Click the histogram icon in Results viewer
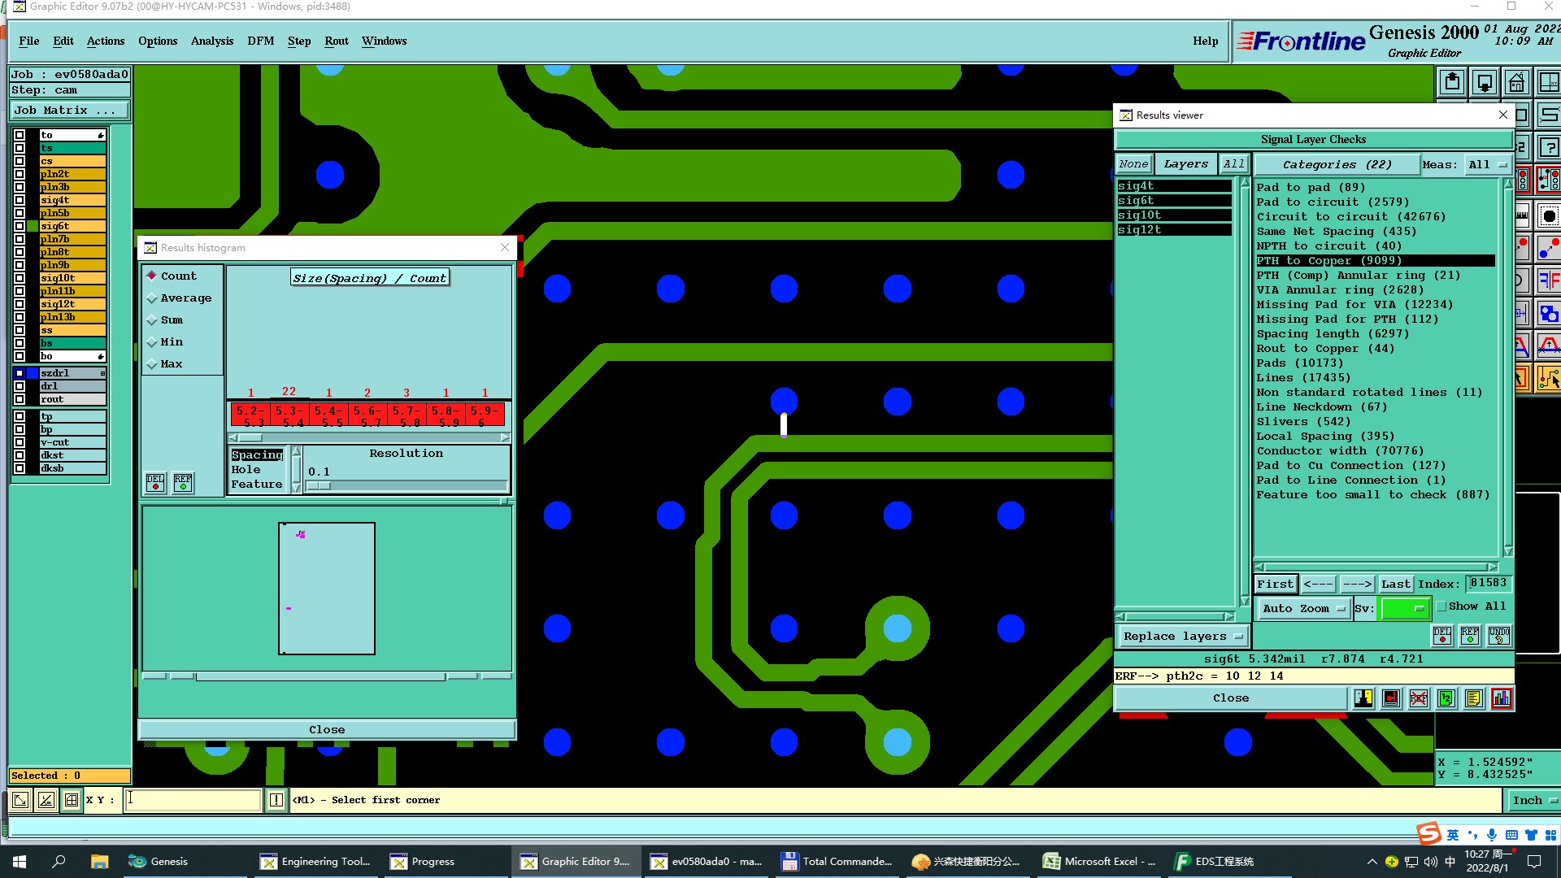The image size is (1561, 878). pyautogui.click(x=1501, y=698)
